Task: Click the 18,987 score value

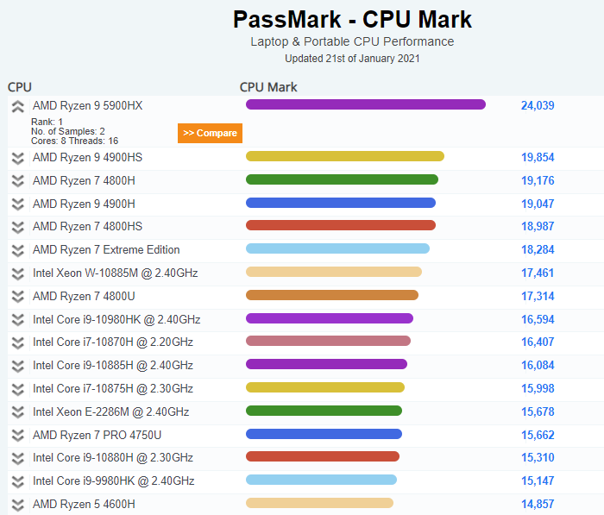Action: pos(538,226)
